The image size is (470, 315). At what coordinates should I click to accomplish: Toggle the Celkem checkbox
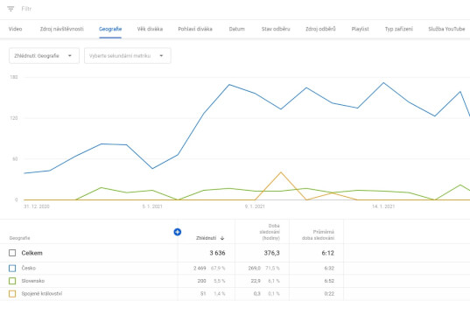click(x=12, y=253)
